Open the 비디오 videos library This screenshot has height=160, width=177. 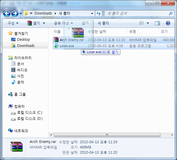point(22,70)
